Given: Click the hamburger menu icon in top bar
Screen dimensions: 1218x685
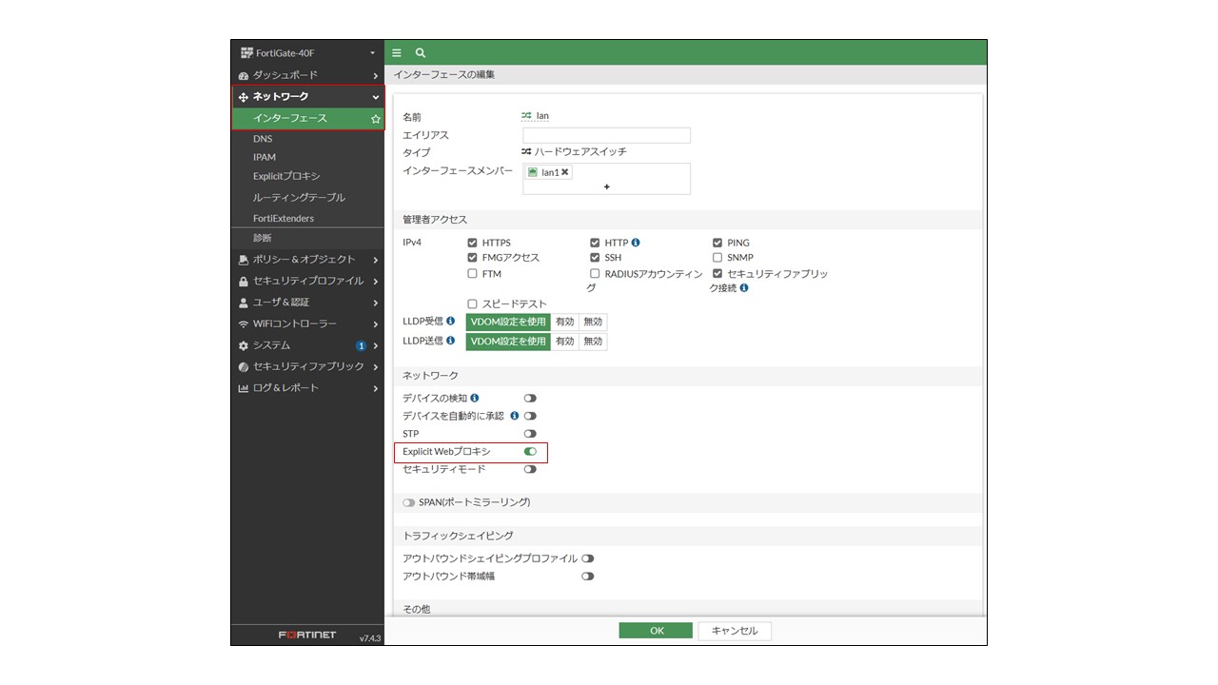Looking at the screenshot, I should pyautogui.click(x=397, y=53).
